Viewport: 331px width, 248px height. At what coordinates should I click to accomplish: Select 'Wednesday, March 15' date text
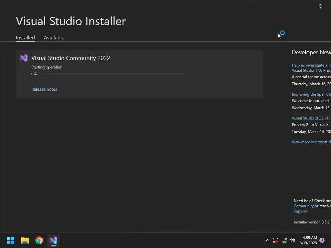pyautogui.click(x=311, y=108)
